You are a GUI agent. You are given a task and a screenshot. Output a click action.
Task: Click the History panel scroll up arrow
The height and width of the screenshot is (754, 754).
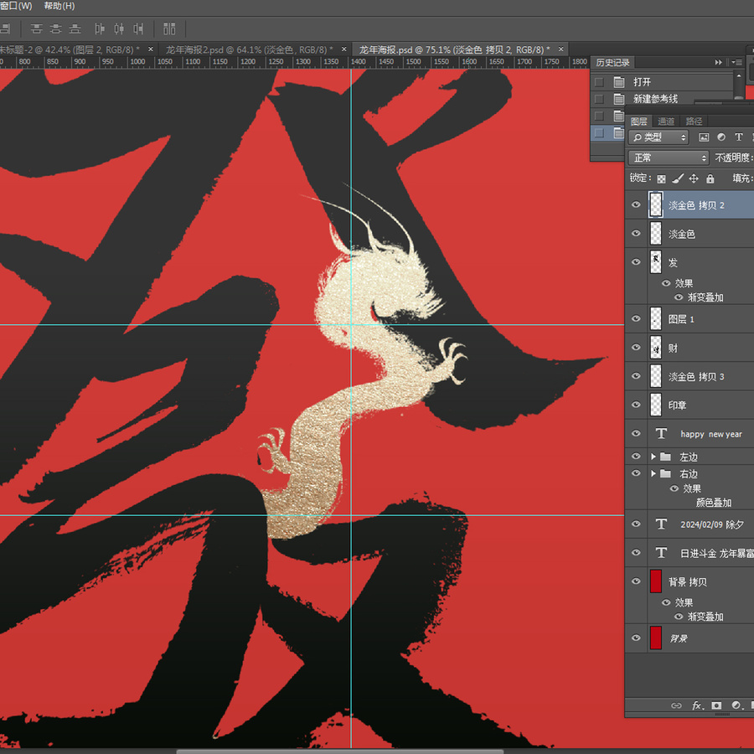click(739, 76)
